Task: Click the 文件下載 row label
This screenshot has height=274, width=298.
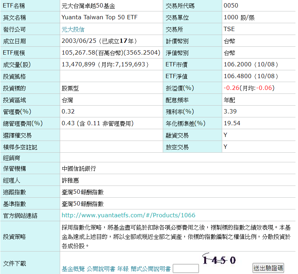Action: (x=14, y=263)
